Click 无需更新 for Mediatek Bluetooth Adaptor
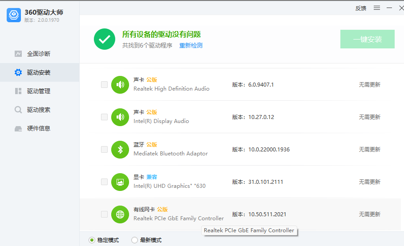404x246 pixels. tap(369, 149)
